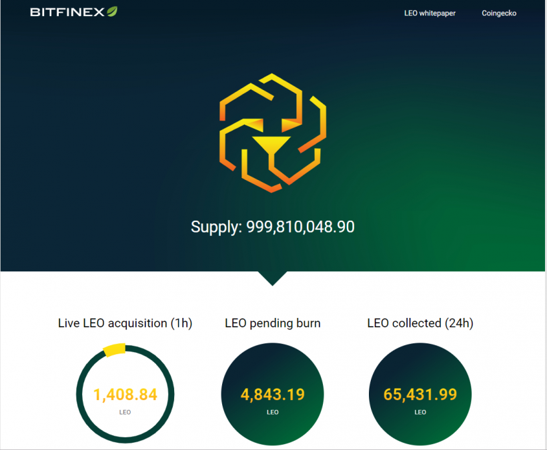547x450 pixels.
Task: Click the green leaf in Bitfinex logo
Action: pyautogui.click(x=113, y=11)
